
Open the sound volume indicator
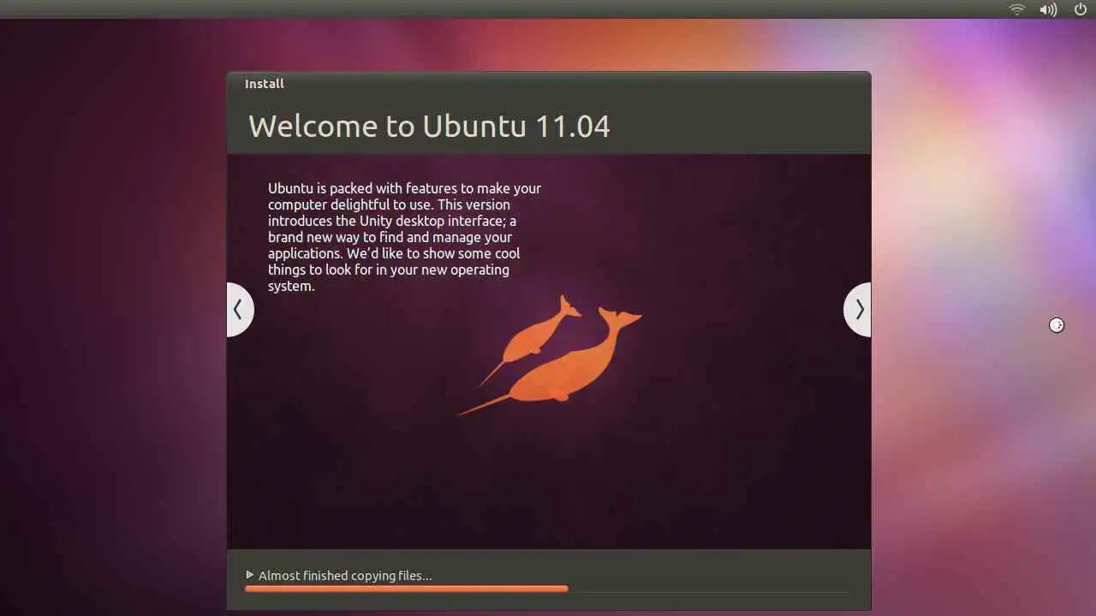1049,9
